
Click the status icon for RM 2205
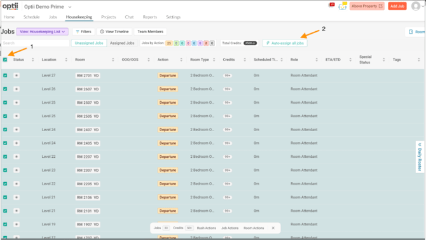(x=17, y=184)
